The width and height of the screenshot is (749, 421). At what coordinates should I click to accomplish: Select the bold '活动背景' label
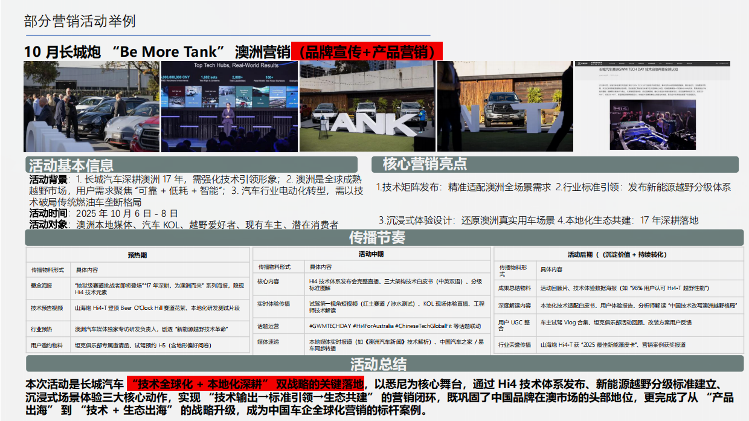click(48, 179)
